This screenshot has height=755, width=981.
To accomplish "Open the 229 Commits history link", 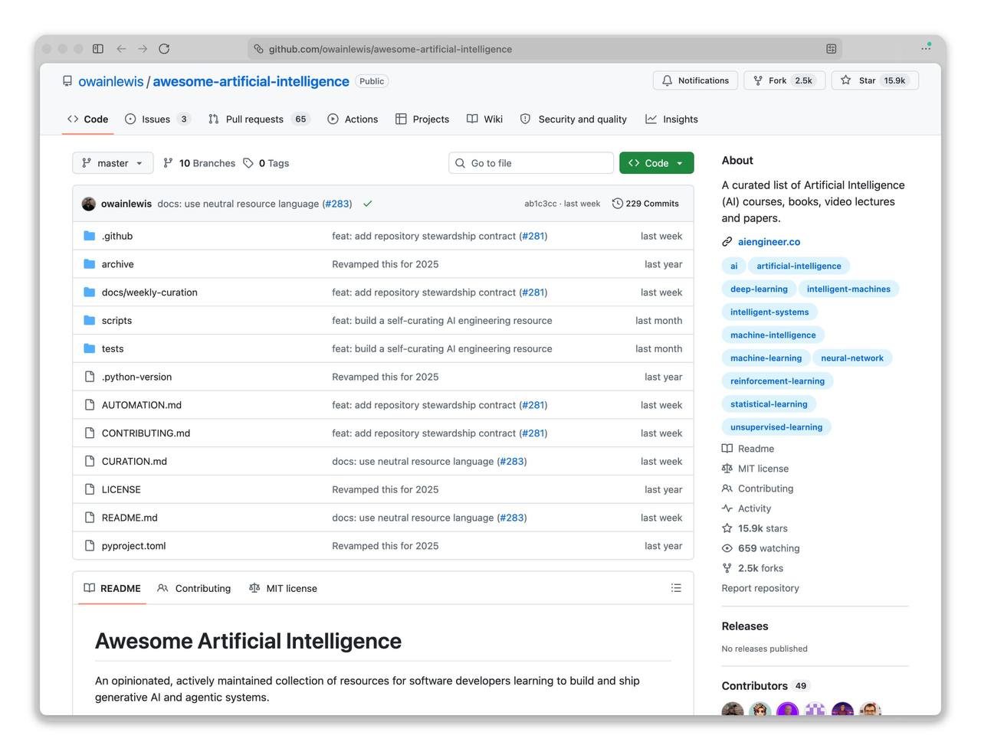I will pyautogui.click(x=645, y=204).
